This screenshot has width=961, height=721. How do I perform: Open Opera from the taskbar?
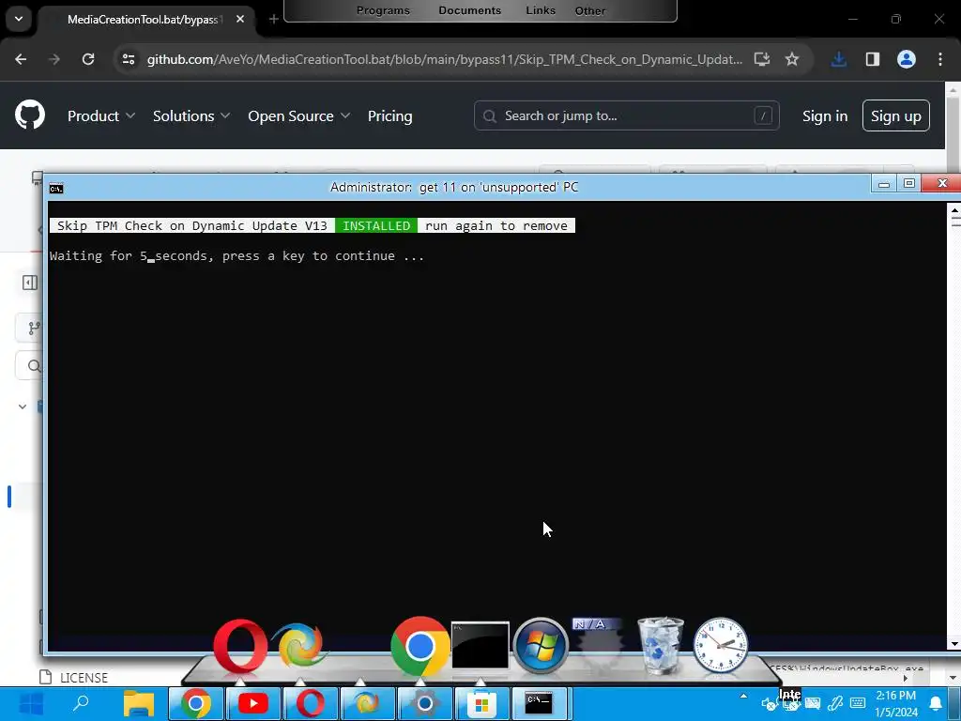[310, 704]
